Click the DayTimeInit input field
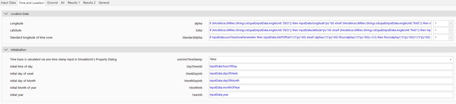This screenshot has width=456, height=104. pos(331,67)
